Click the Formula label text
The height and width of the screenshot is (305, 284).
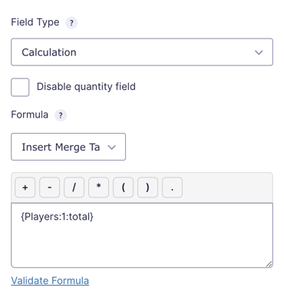(30, 114)
